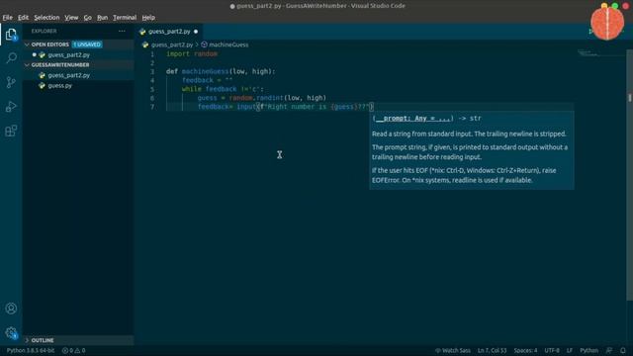Place cursor on 'import random' line
Viewport: 633px width, 356px height.
click(192, 54)
